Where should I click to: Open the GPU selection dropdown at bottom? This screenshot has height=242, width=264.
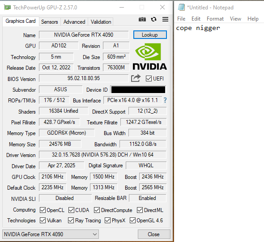51,234
